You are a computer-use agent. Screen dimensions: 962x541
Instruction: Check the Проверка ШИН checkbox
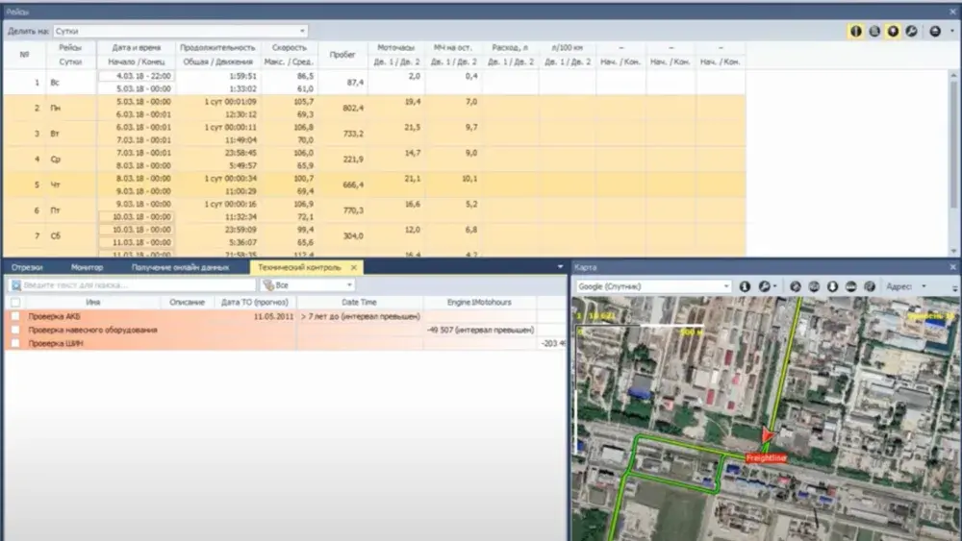(15, 343)
